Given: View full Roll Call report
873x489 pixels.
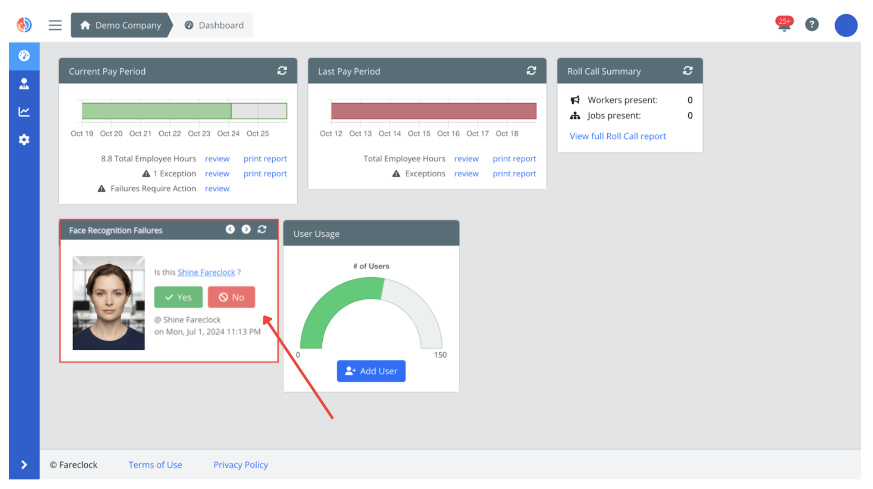Looking at the screenshot, I should coord(617,136).
